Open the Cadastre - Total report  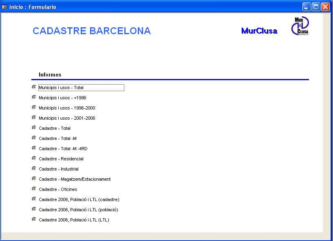pos(55,128)
